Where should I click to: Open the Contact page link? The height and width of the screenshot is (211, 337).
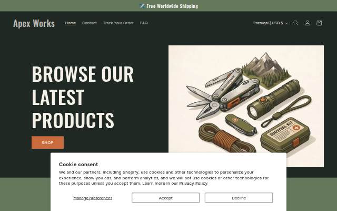(x=90, y=23)
